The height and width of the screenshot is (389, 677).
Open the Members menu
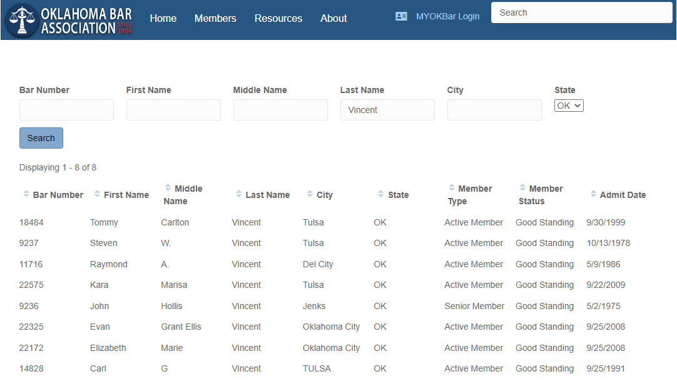(215, 19)
